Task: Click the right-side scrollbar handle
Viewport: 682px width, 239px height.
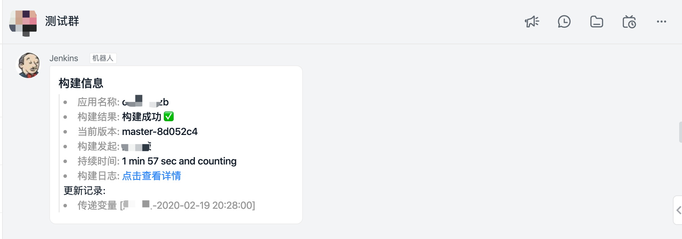Action: click(680, 132)
